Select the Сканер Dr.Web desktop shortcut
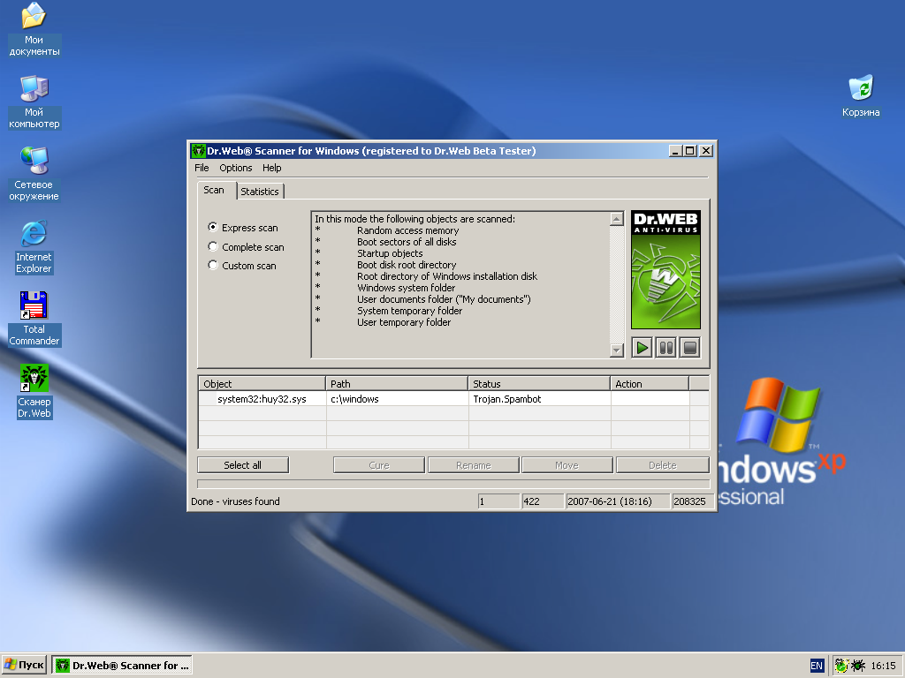The height and width of the screenshot is (678, 905). click(34, 391)
